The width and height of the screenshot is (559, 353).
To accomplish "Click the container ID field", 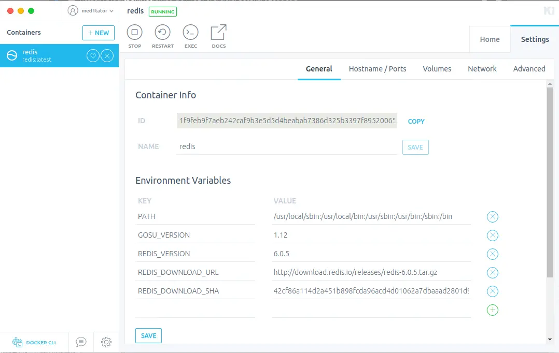I will pyautogui.click(x=287, y=121).
